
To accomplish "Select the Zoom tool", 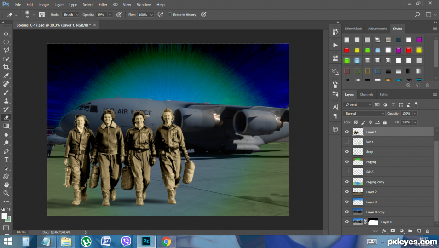I will click(x=6, y=193).
